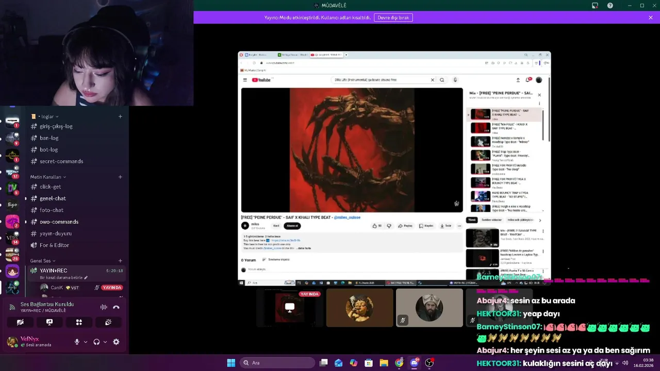Open Microsoft Store from taskbar
The width and height of the screenshot is (660, 371).
[x=369, y=363]
